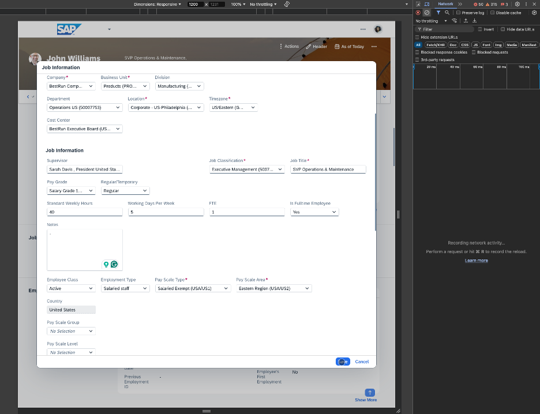Open Is Fulltime Employee dropdown
This screenshot has height=414, width=540.
pyautogui.click(x=314, y=212)
